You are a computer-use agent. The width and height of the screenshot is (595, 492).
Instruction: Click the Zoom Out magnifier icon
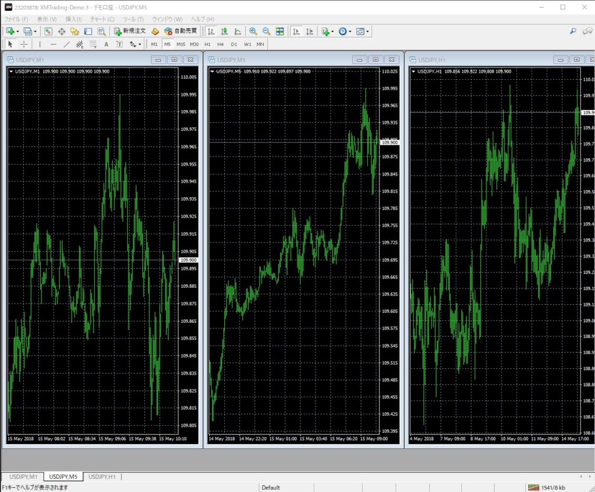pos(266,31)
